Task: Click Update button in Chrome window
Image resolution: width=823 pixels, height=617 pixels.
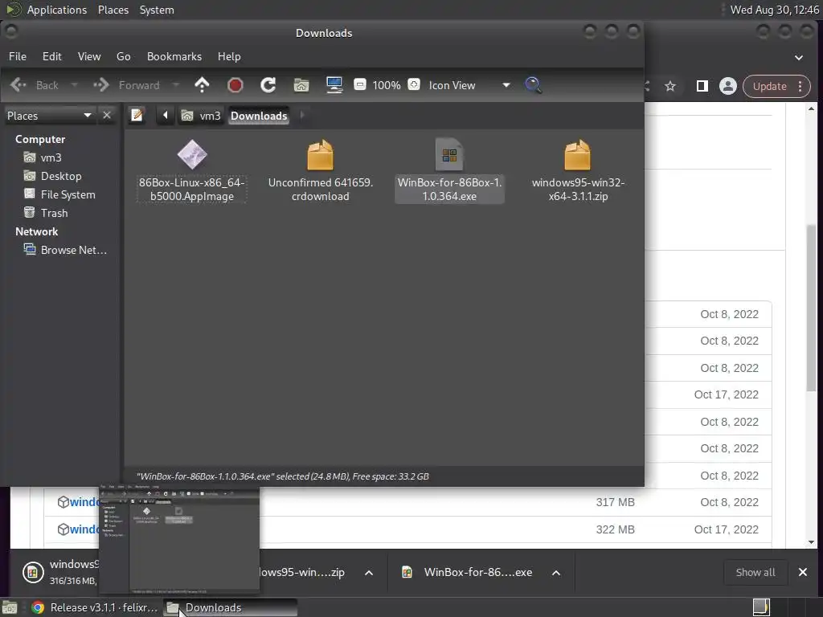Action: (x=770, y=87)
